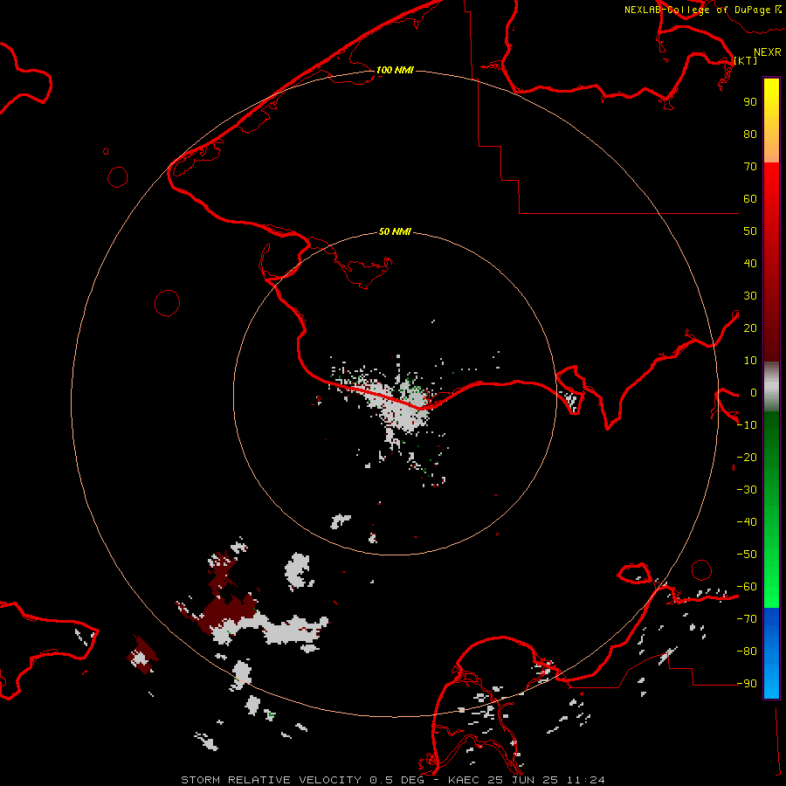Viewport: 786px width, 786px height.
Task: Select the positive 10 tick label
Action: pyautogui.click(x=750, y=361)
